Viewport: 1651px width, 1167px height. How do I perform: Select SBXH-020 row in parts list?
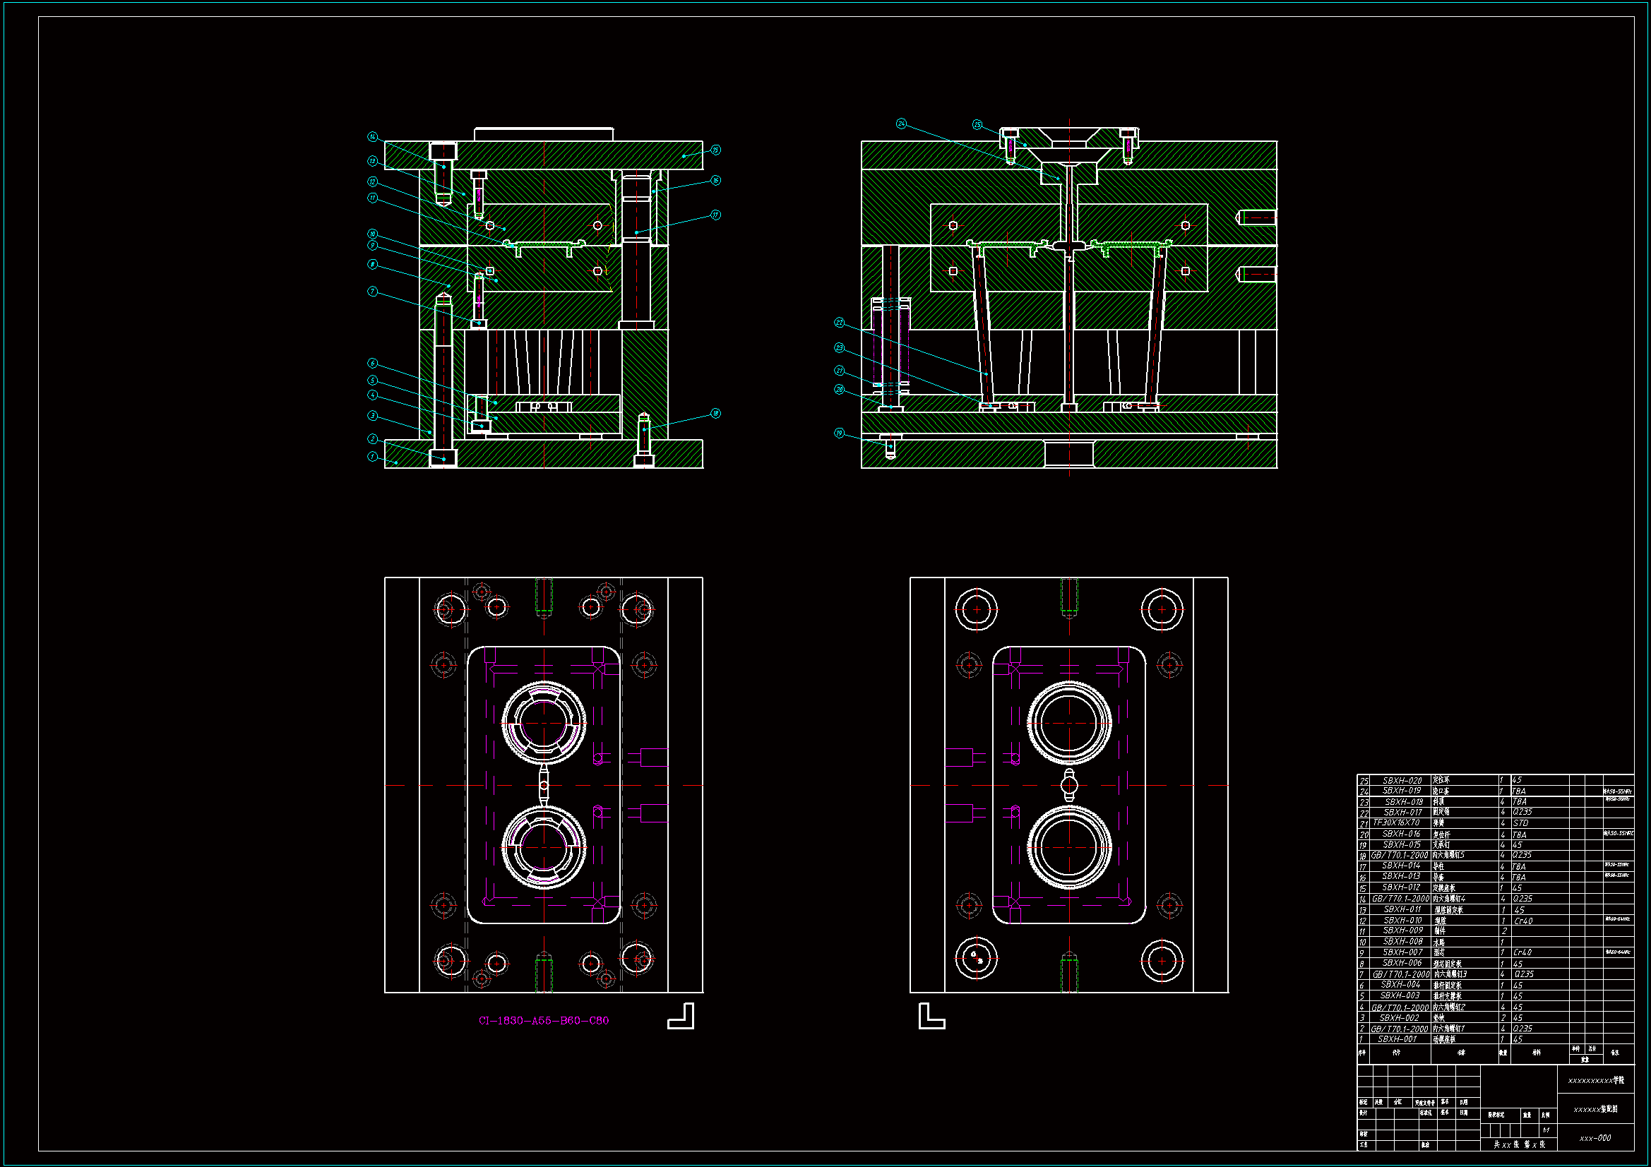click(1402, 780)
